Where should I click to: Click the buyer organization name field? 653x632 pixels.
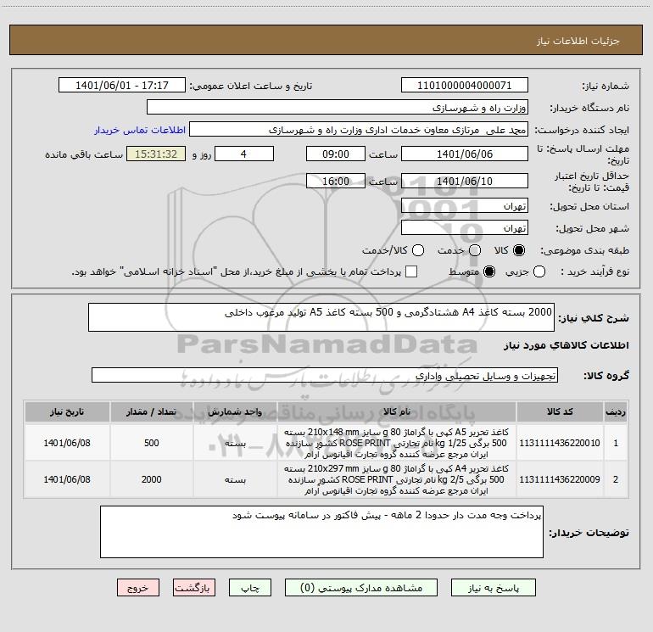[338, 107]
